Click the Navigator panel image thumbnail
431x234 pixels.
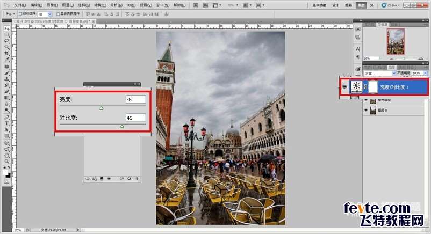[396, 41]
